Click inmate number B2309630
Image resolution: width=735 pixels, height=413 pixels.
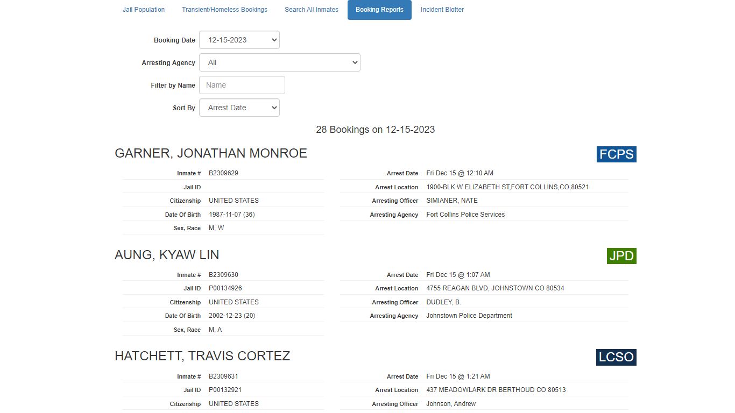tap(223, 275)
